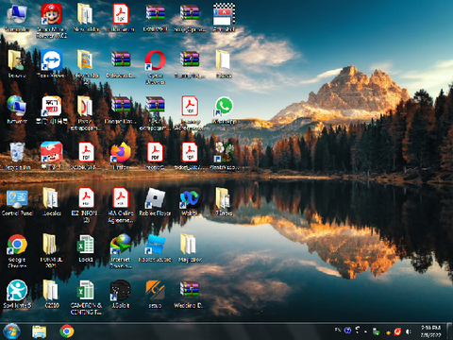Image resolution: width=453 pixels, height=340 pixels.
Task: Click the red flame tray icon
Action: point(397,331)
